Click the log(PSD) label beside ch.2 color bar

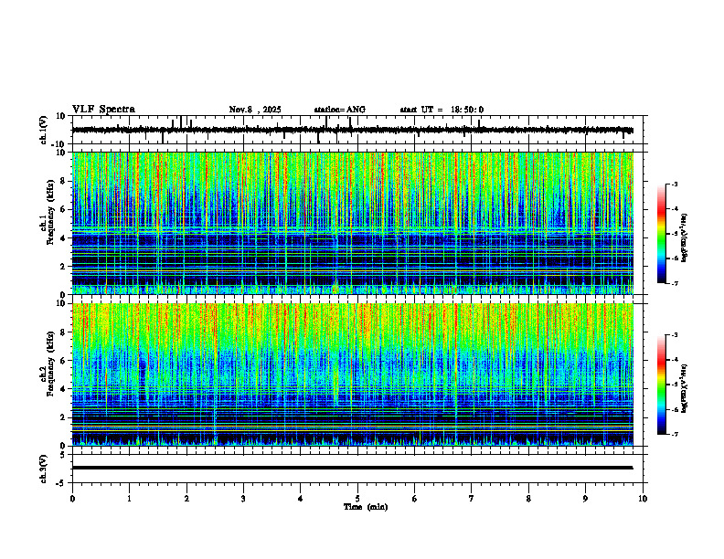tap(685, 388)
